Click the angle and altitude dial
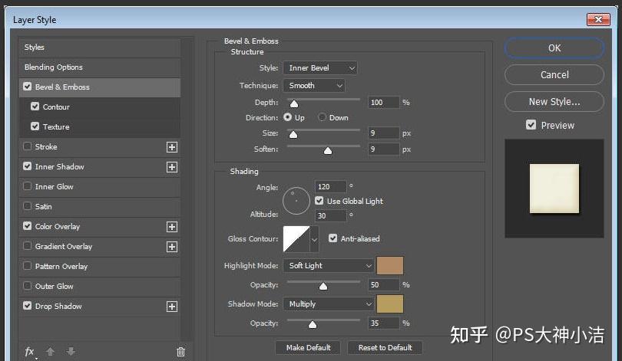 296,201
